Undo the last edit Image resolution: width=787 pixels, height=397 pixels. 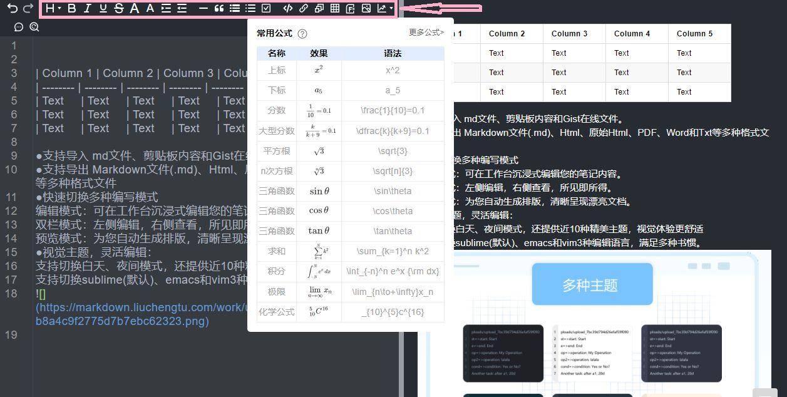point(13,8)
